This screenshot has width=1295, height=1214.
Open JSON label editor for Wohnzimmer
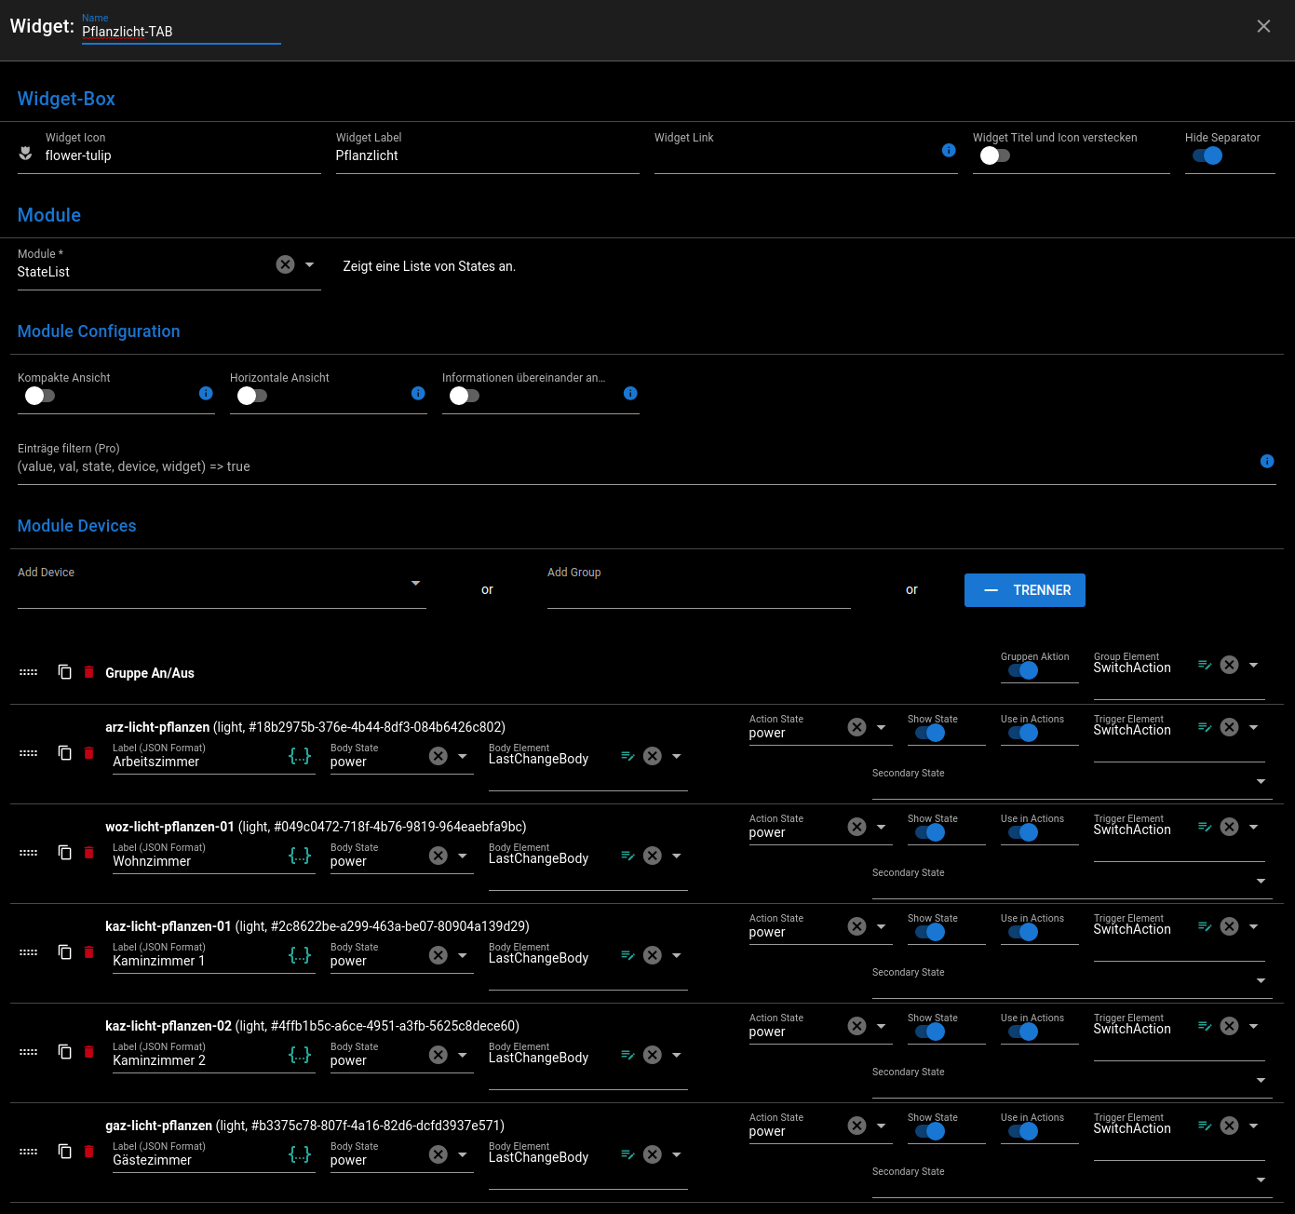300,856
